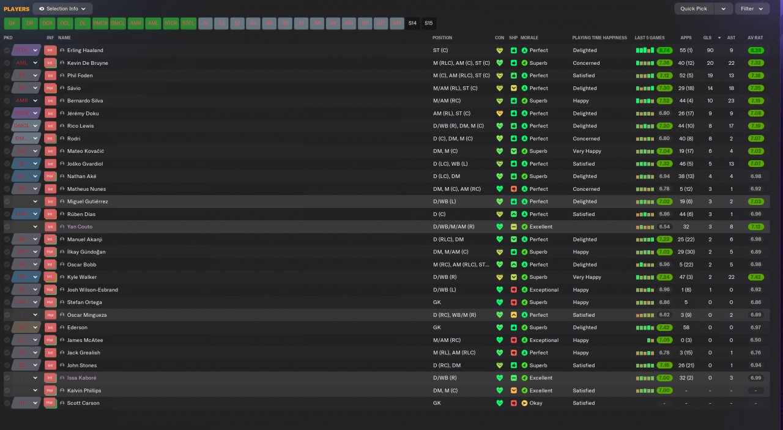Sort by Morale column header

[529, 37]
